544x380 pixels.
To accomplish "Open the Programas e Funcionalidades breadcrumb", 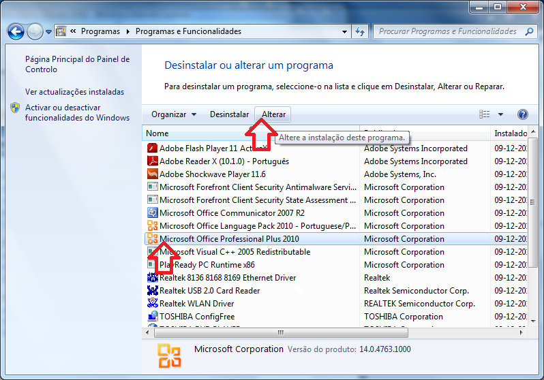I will click(188, 31).
